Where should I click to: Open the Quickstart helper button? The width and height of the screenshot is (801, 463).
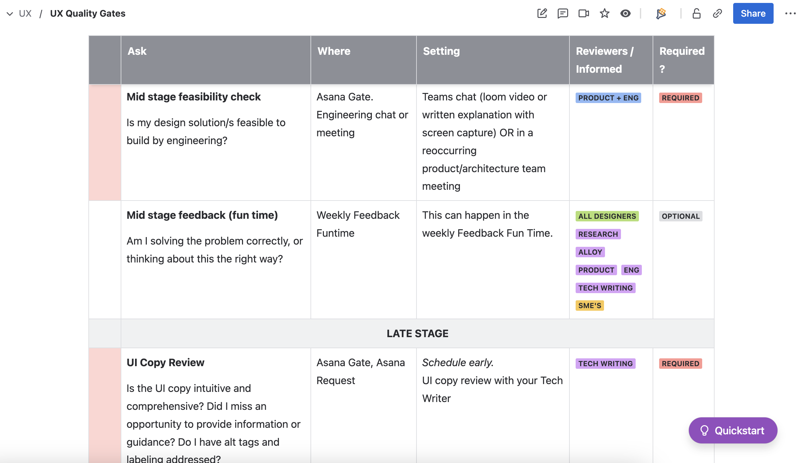739,430
